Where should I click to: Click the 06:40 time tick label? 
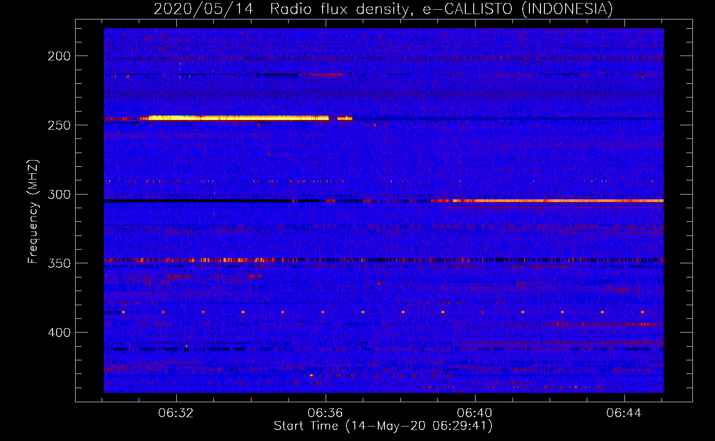pyautogui.click(x=475, y=413)
